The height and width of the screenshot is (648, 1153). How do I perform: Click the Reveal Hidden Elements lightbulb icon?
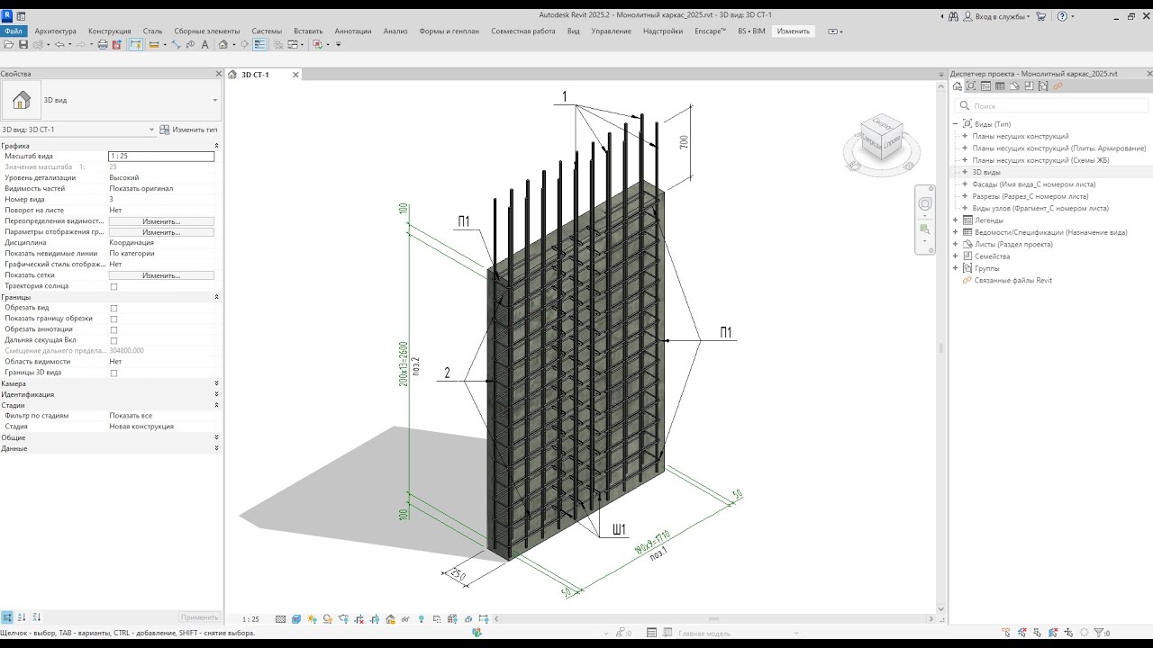[x=421, y=619]
